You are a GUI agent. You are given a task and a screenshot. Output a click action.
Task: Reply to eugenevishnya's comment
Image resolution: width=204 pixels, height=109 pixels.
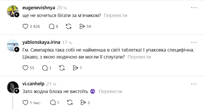coord(51,26)
